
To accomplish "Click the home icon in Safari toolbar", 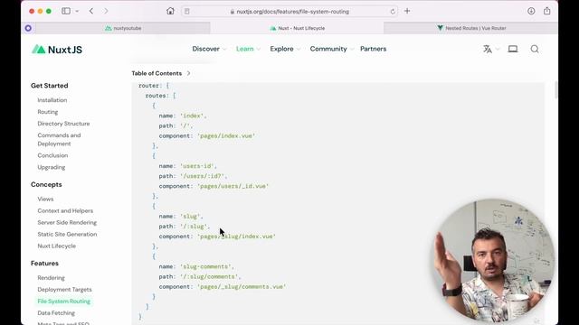I will click(x=170, y=11).
